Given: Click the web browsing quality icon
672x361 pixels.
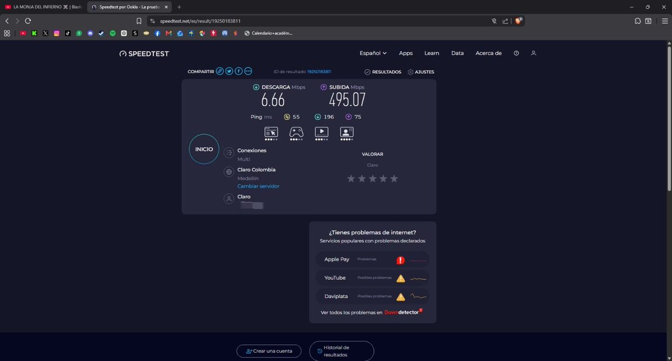Looking at the screenshot, I should tap(271, 132).
